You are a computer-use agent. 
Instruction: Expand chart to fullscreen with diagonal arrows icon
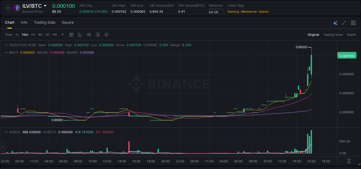coord(344,22)
